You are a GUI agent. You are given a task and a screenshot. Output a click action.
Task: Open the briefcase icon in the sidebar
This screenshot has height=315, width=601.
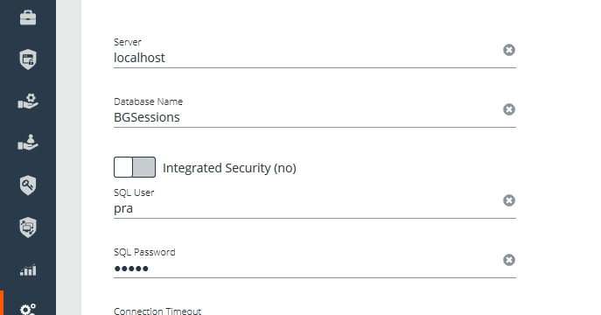click(x=28, y=17)
